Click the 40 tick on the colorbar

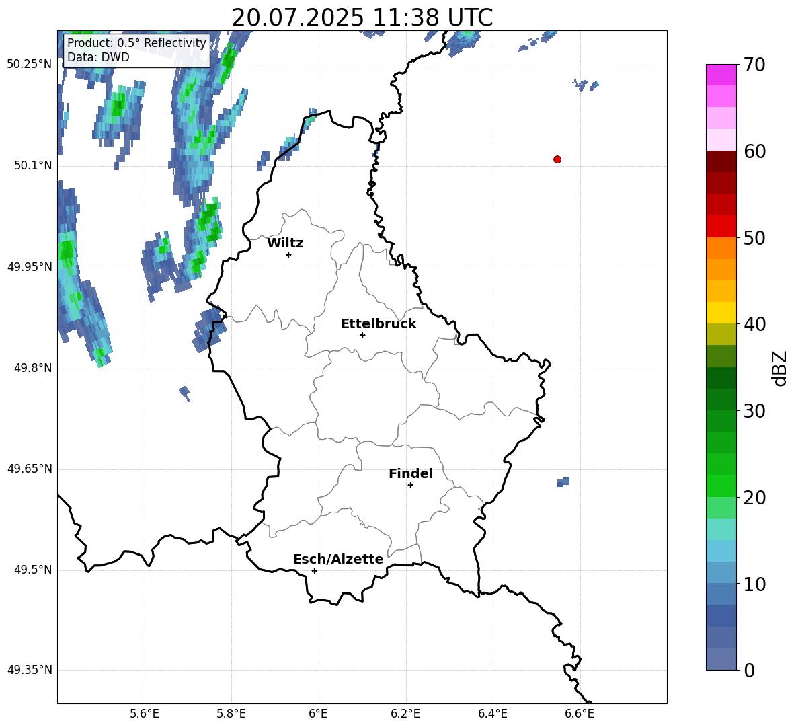pyautogui.click(x=754, y=324)
